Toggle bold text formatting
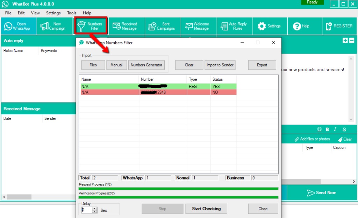 pos(327,129)
